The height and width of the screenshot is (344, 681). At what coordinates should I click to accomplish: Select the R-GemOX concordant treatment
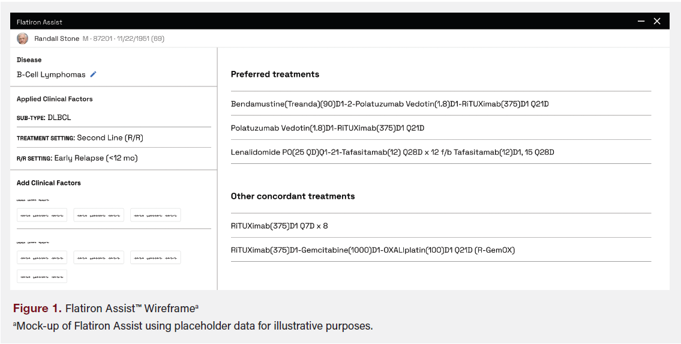pos(373,250)
